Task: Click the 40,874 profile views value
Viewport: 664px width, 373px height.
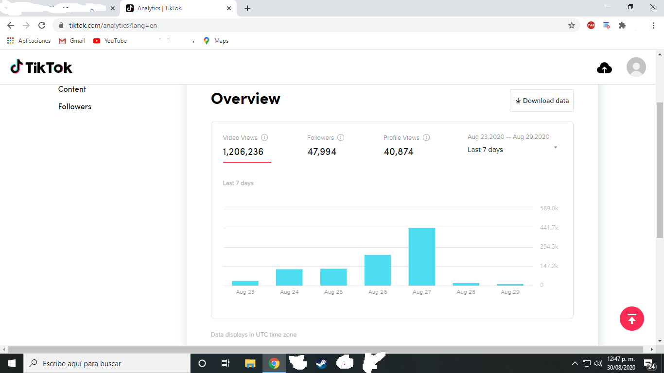Action: click(399, 152)
